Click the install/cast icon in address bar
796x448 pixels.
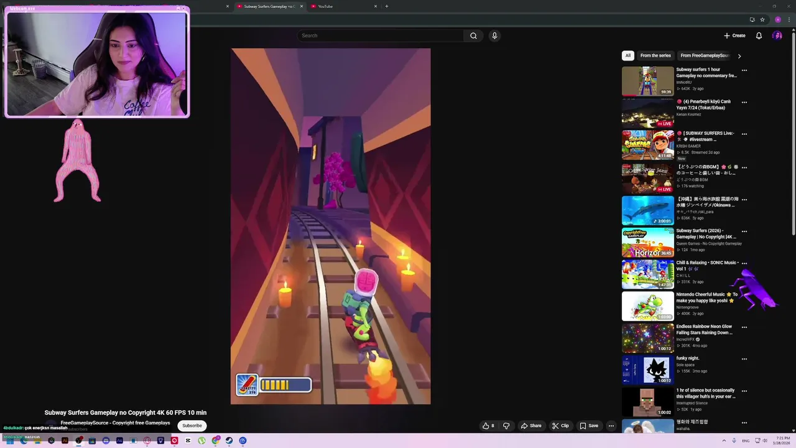(752, 20)
